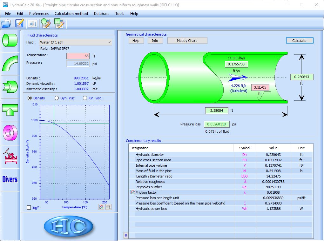Select the Relative roughness row
Screen dimensions: 324x241
(220, 182)
